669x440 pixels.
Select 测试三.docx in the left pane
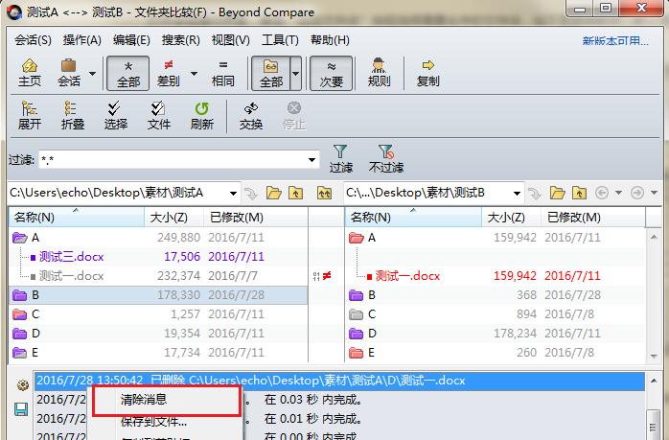point(71,257)
